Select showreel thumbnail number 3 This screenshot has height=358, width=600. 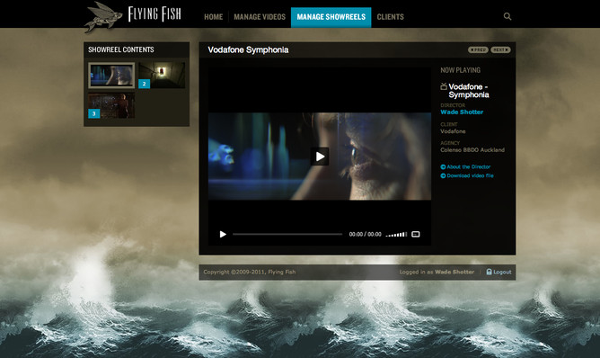click(111, 105)
